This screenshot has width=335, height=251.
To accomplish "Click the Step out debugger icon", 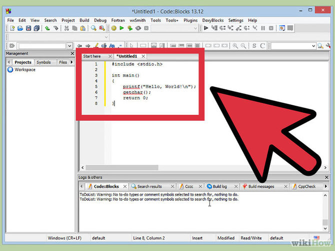I will [x=238, y=28].
